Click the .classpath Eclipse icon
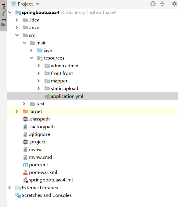 pyautogui.click(x=25, y=119)
